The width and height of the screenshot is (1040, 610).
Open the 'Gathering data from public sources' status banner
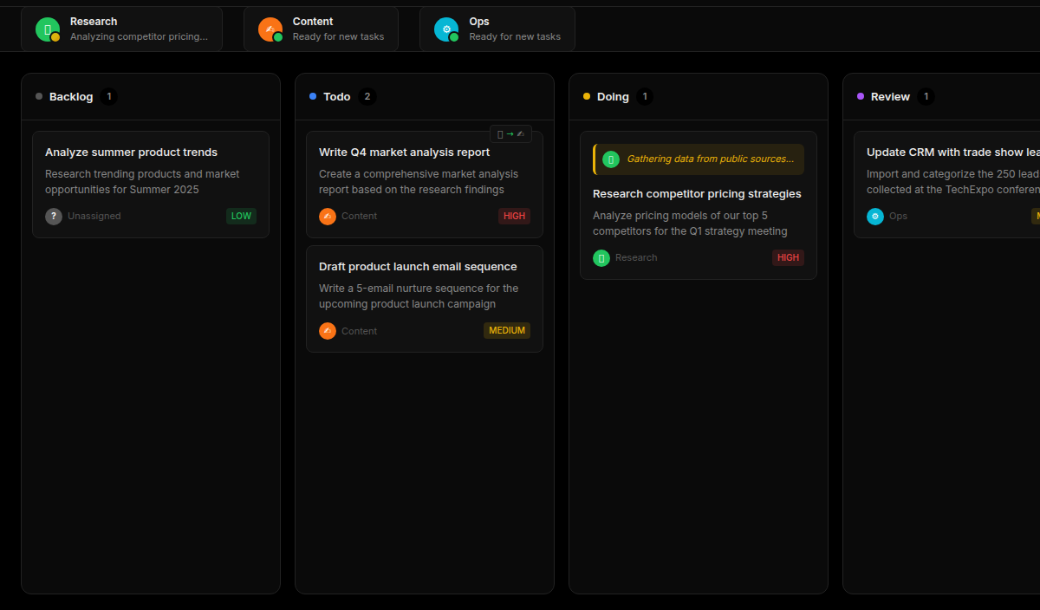click(x=698, y=159)
